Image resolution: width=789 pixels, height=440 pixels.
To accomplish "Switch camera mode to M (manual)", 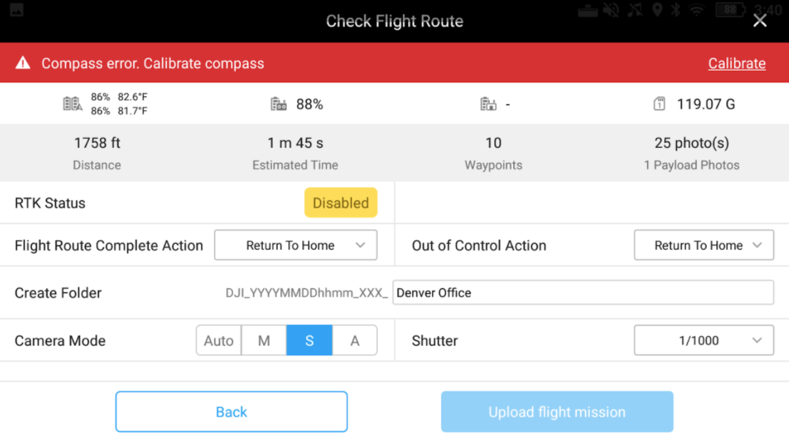I will [264, 340].
